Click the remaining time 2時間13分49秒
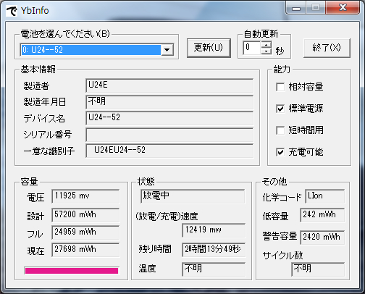The width and height of the screenshot is (365, 294). coord(214,250)
